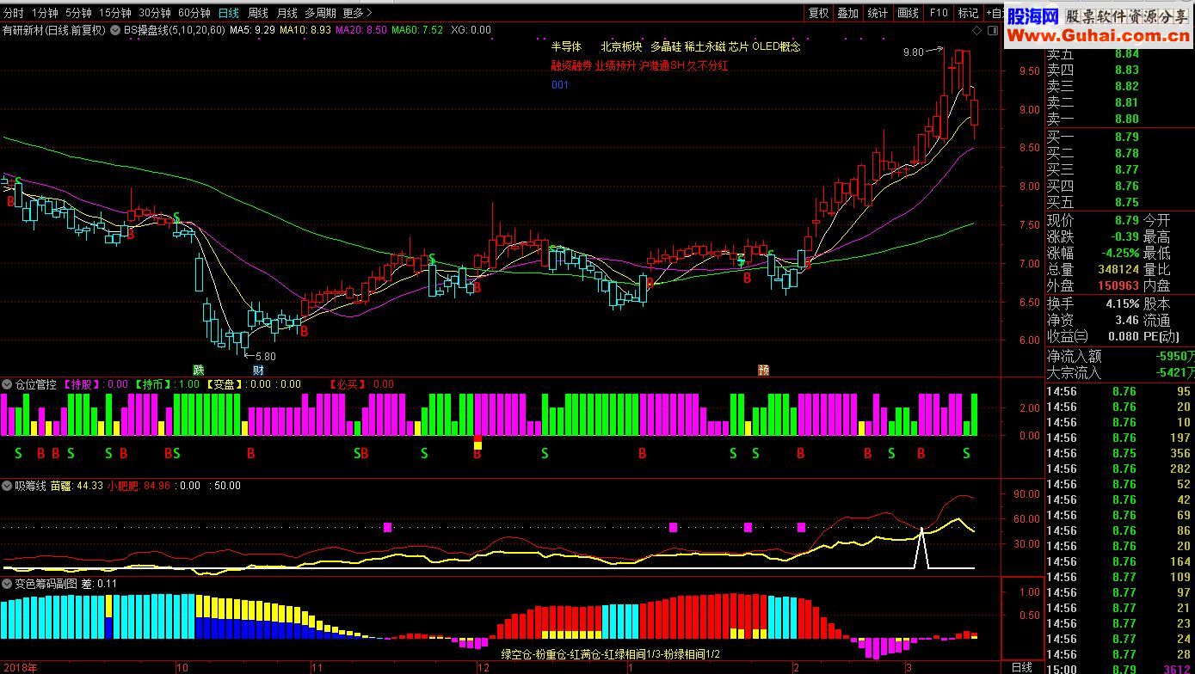Select the 日线 daily chart tab
1195x674 pixels.
click(x=229, y=13)
